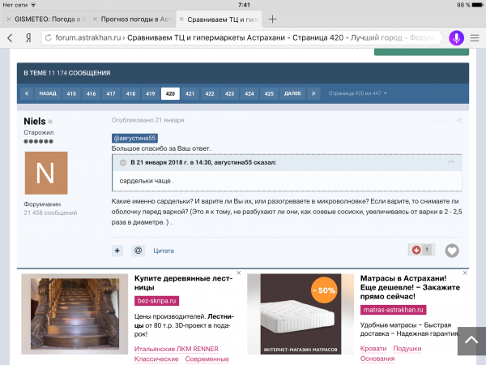The height and width of the screenshot is (365, 486).
Task: Click the Yandex "Я" home icon
Action: tap(28, 38)
